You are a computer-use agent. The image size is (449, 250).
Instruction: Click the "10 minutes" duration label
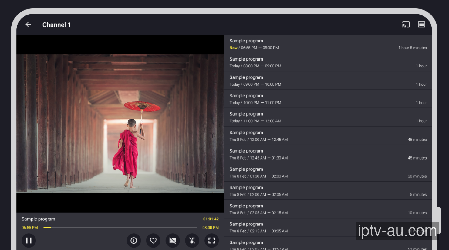click(x=417, y=213)
